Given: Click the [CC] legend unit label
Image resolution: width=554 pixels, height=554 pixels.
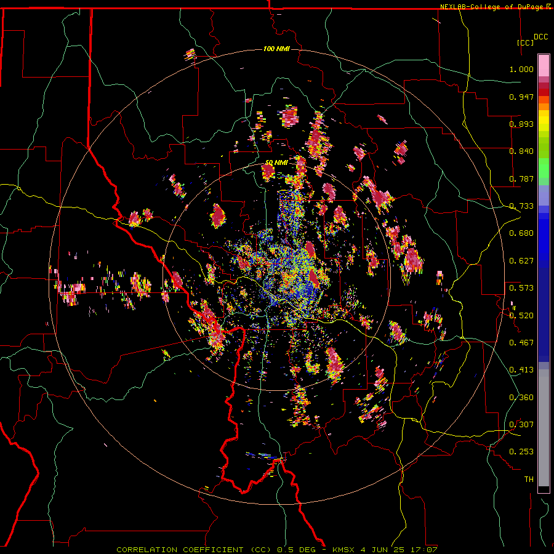Looking at the screenshot, I should click(x=525, y=42).
